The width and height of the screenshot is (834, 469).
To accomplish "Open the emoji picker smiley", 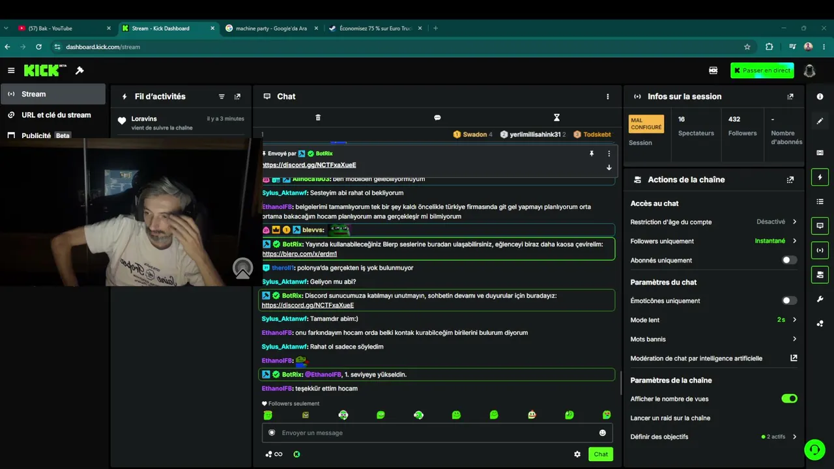I will [x=603, y=433].
